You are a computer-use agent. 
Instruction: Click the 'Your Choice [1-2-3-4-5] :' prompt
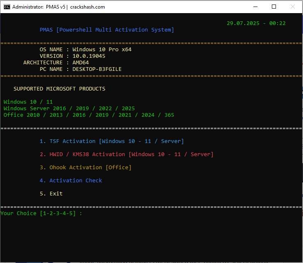click(41, 213)
